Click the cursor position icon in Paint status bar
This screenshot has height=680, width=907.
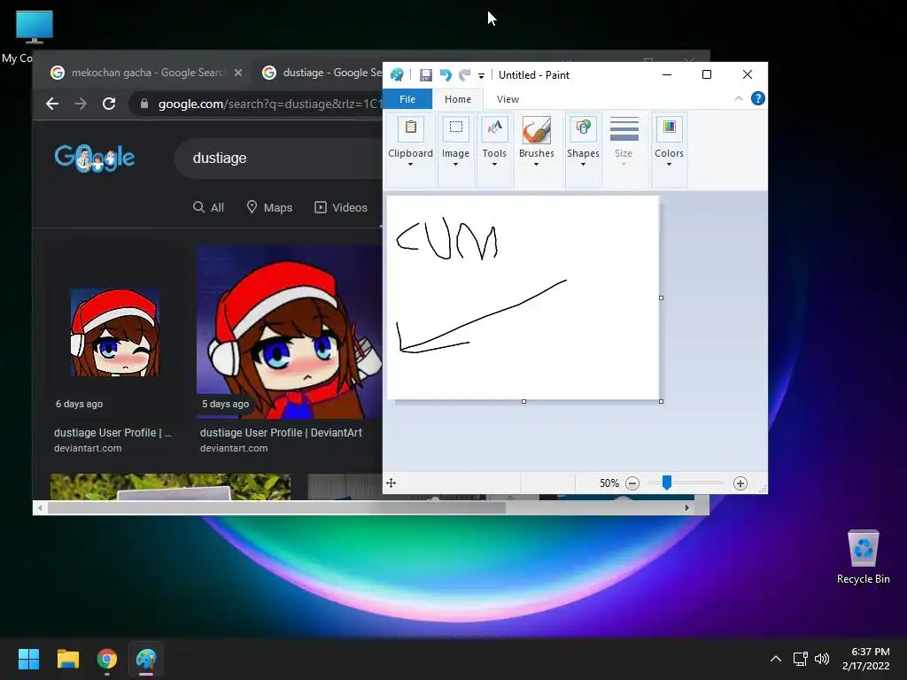click(x=391, y=483)
